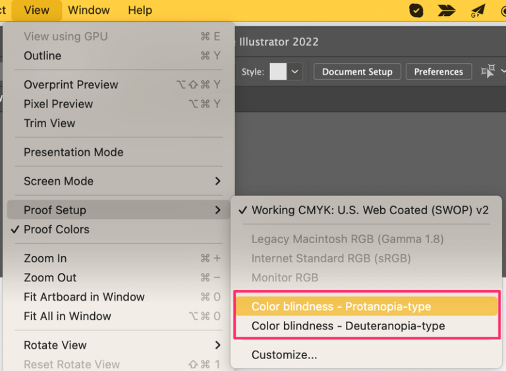Switch to Outline view mode
Image resolution: width=506 pixels, height=371 pixels.
click(x=42, y=56)
